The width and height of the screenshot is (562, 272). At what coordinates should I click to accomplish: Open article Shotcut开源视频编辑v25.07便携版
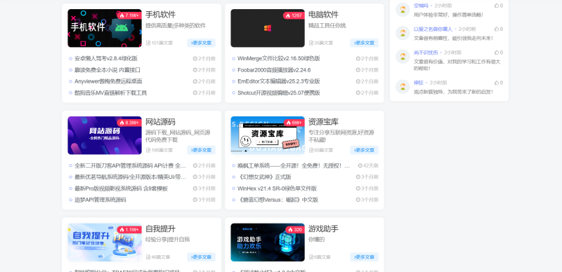tap(279, 93)
